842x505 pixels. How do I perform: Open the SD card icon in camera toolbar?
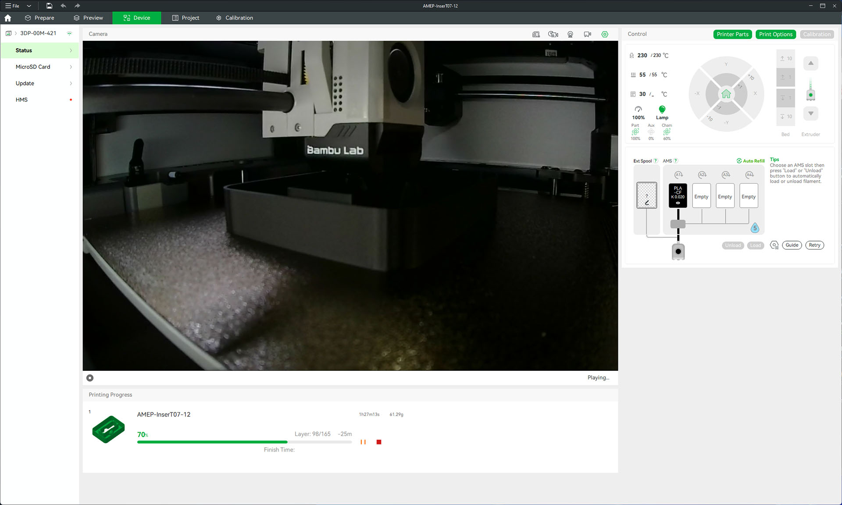pyautogui.click(x=536, y=34)
